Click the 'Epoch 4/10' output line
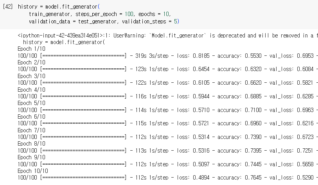Screen dimensions: 318x185 [x=31, y=90]
